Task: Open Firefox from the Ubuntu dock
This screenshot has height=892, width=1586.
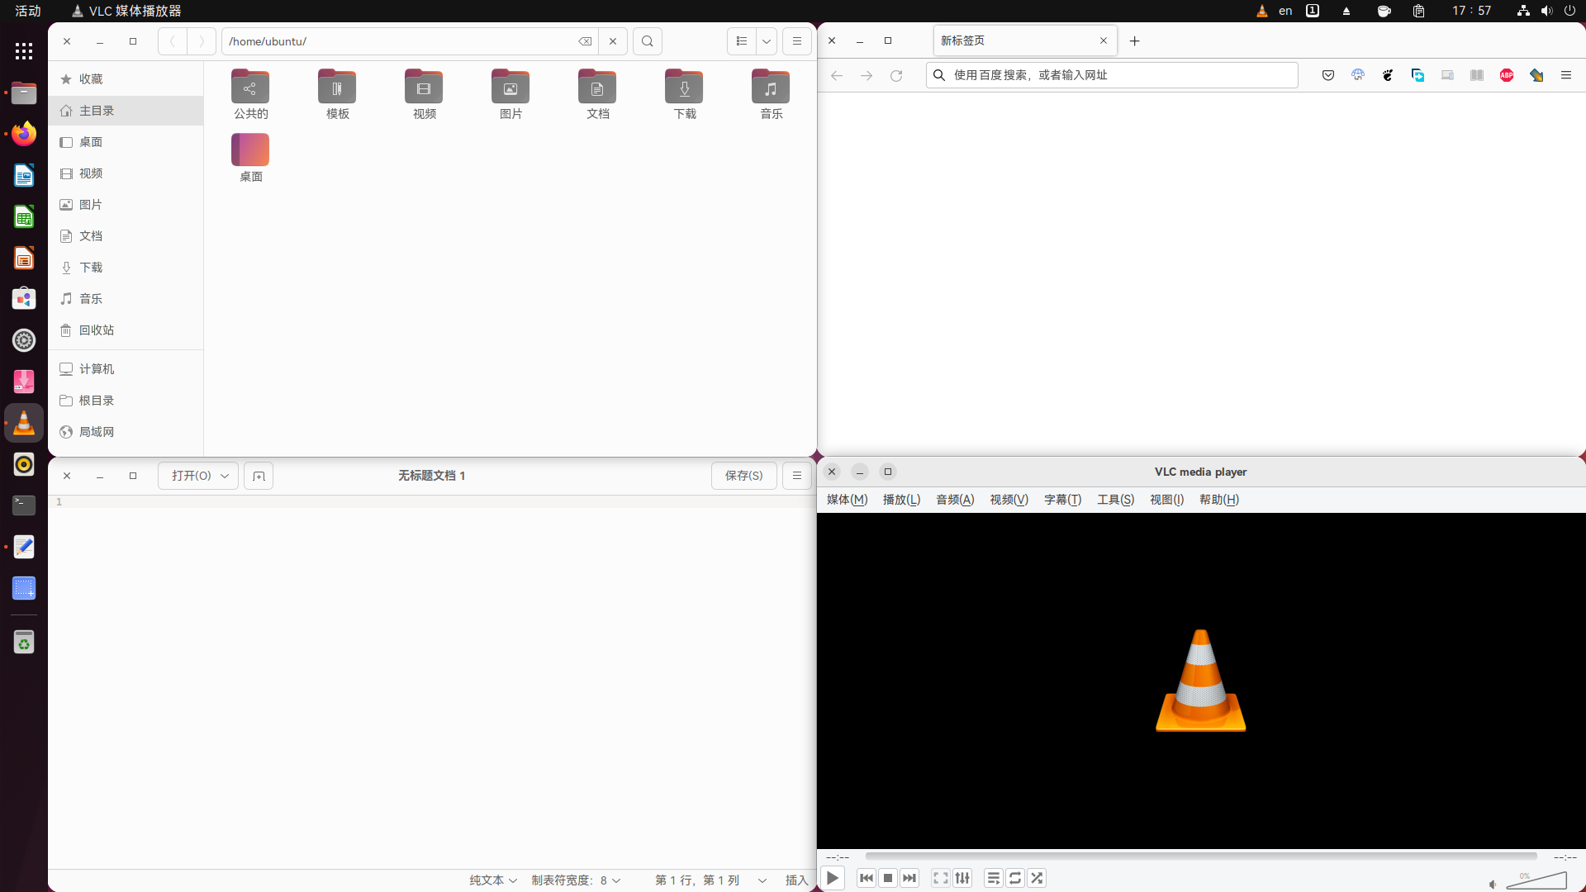Action: click(x=24, y=134)
